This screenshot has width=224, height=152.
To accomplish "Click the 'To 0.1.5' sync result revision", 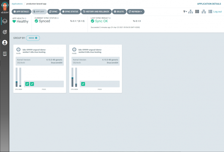I will point(137,21).
